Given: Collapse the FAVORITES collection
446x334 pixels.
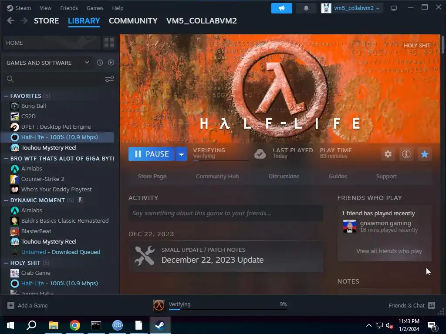Looking at the screenshot, I should pos(6,96).
